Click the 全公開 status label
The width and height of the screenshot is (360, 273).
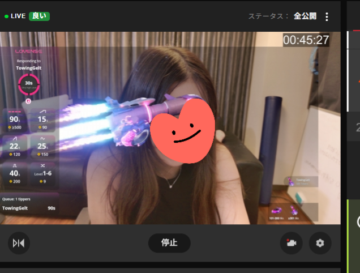point(305,16)
